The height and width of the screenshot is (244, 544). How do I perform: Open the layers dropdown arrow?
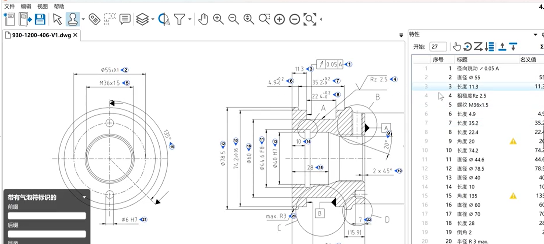[153, 19]
